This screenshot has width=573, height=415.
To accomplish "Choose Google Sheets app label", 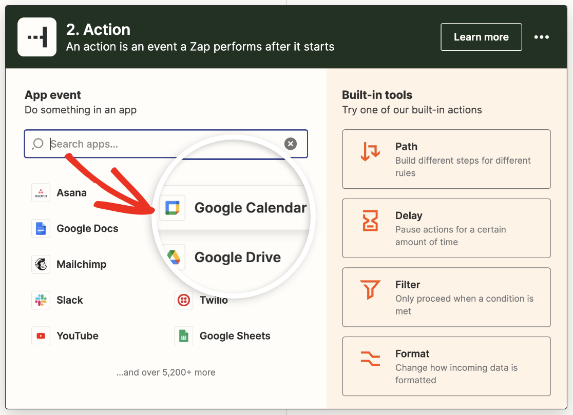I will (235, 336).
